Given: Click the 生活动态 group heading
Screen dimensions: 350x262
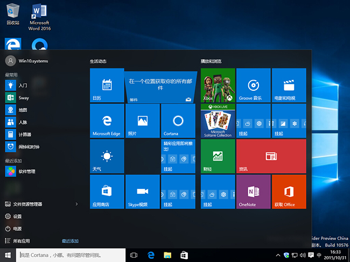Looking at the screenshot, I should 98,61.
